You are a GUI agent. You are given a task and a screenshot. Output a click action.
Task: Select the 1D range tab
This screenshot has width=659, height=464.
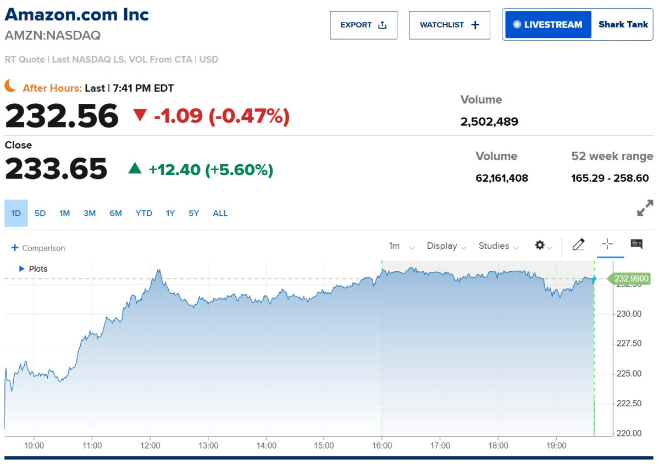pyautogui.click(x=16, y=213)
